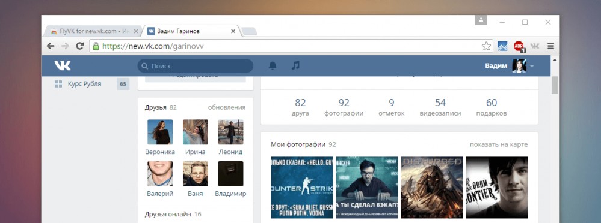Open Ирина's friend avatar
The image size is (601, 223).
click(196, 132)
